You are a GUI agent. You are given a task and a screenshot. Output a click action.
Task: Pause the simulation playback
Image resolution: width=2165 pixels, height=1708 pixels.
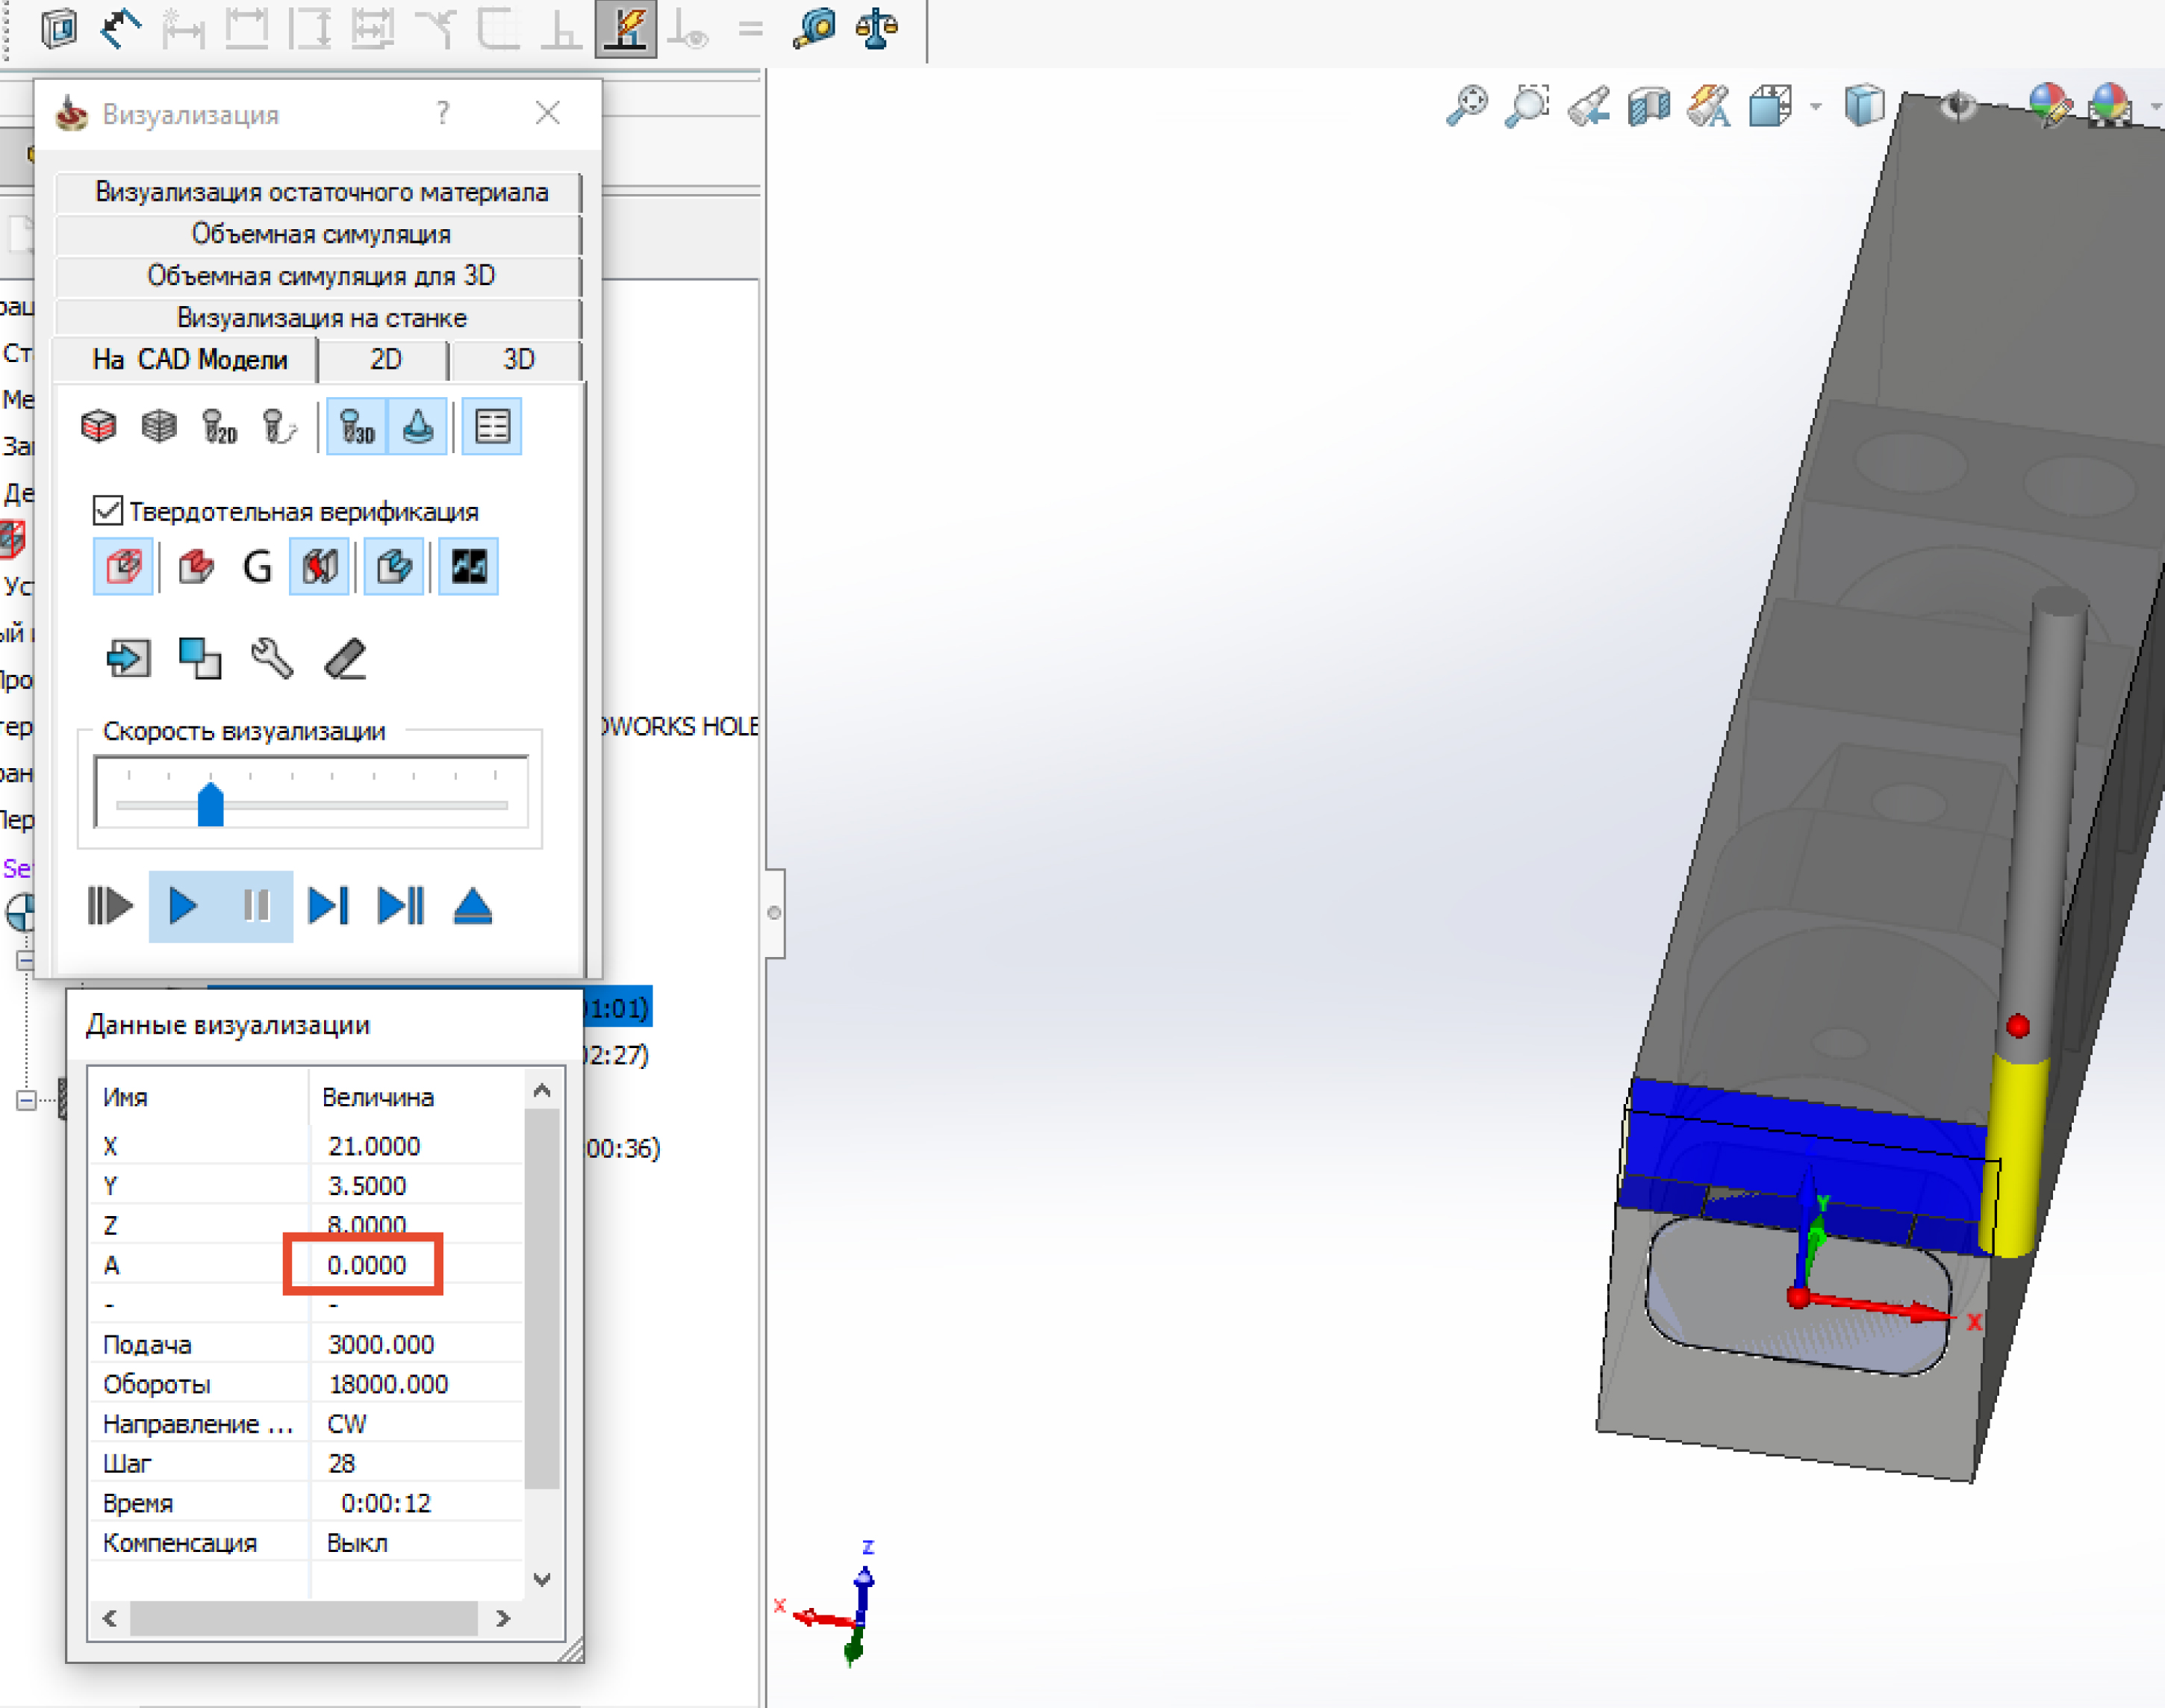click(x=256, y=906)
